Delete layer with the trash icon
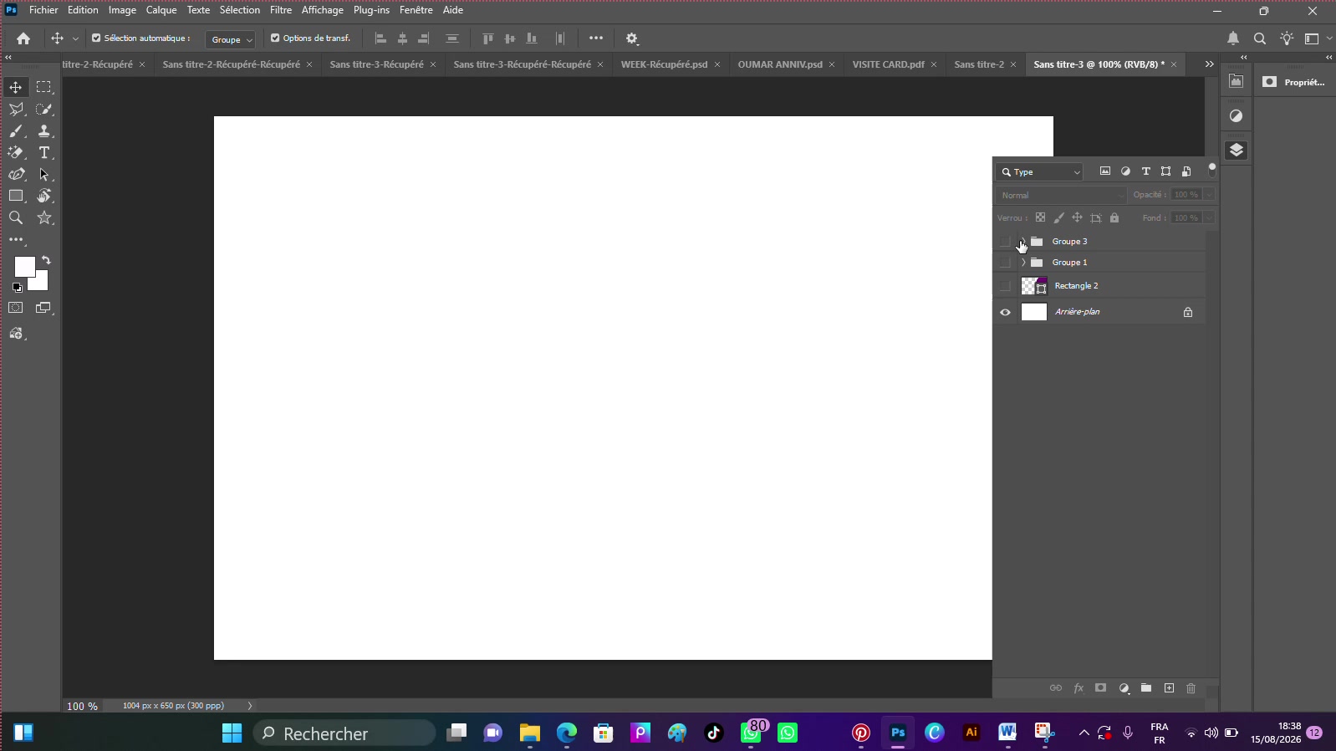 click(x=1191, y=688)
